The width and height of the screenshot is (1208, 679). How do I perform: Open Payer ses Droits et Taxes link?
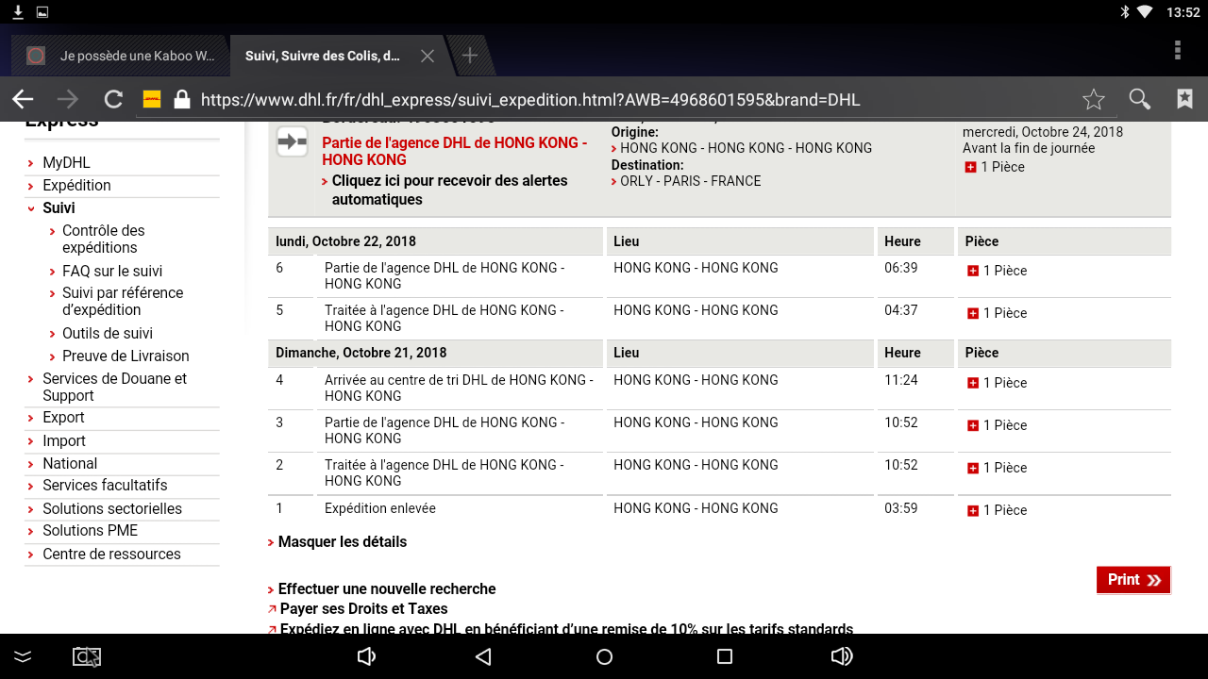point(364,609)
